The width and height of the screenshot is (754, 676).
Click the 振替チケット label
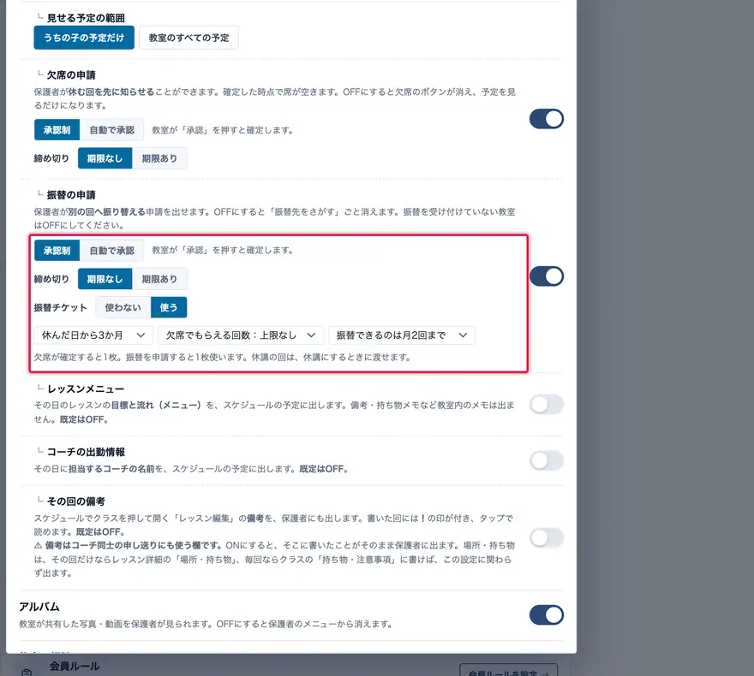pyautogui.click(x=61, y=308)
